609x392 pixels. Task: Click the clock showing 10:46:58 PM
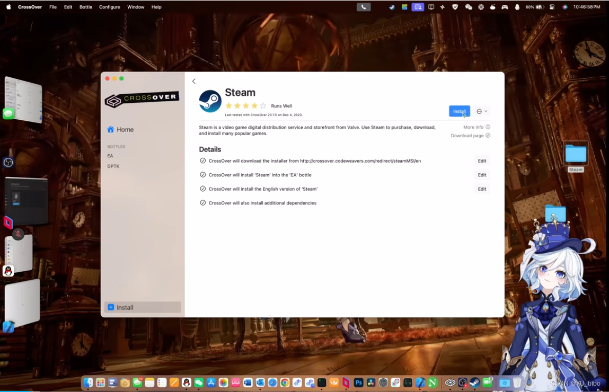coord(587,7)
